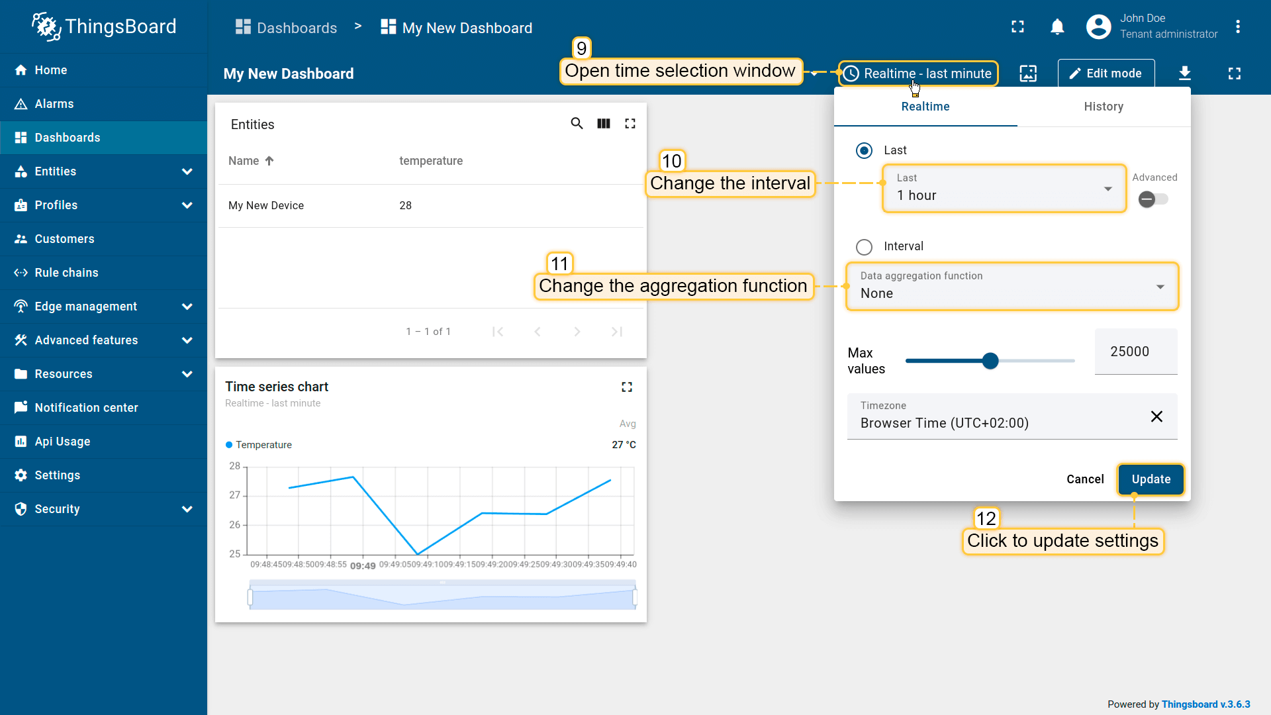Expand the Entities sidebar group
Image resolution: width=1271 pixels, height=715 pixels.
click(x=187, y=171)
